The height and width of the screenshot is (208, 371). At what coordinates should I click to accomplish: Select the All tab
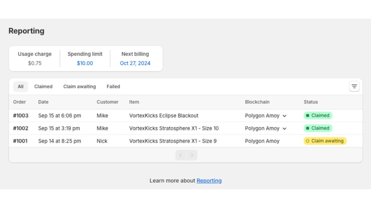tap(21, 87)
